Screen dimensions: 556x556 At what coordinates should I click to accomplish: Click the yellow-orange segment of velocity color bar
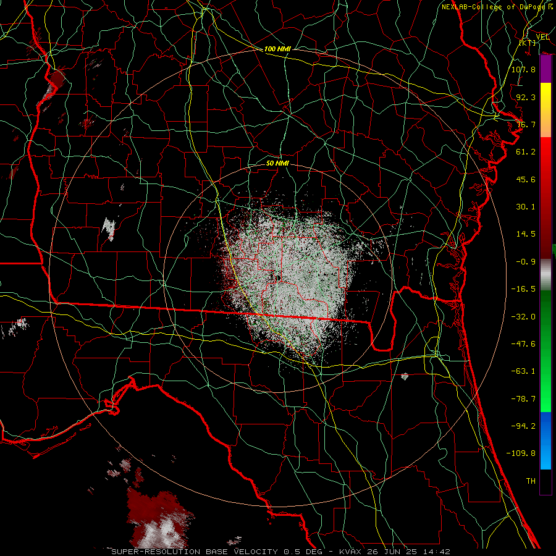click(x=545, y=110)
